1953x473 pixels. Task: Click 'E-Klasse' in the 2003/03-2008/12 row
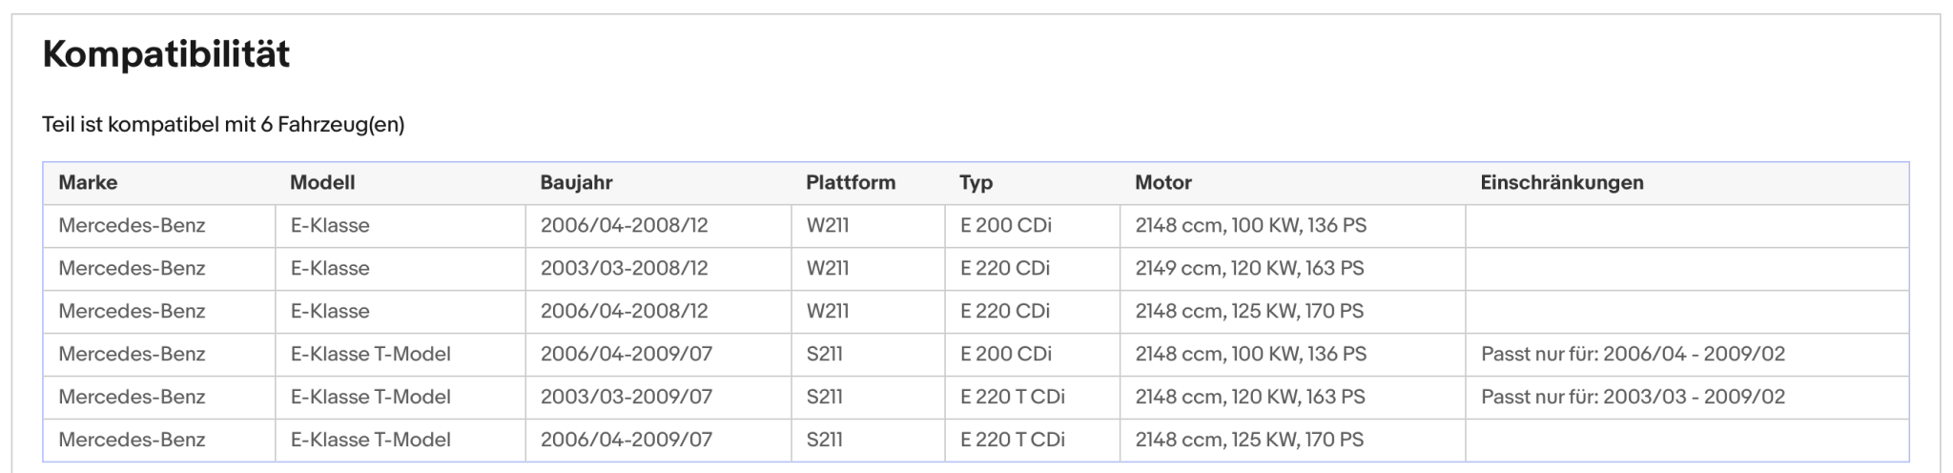pos(330,268)
